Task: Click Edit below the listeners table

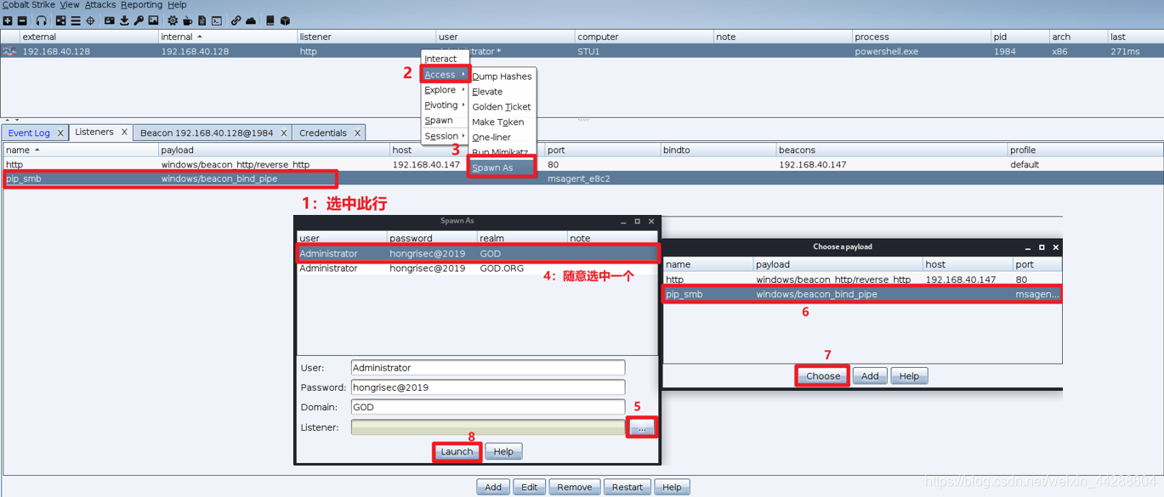Action: point(529,487)
